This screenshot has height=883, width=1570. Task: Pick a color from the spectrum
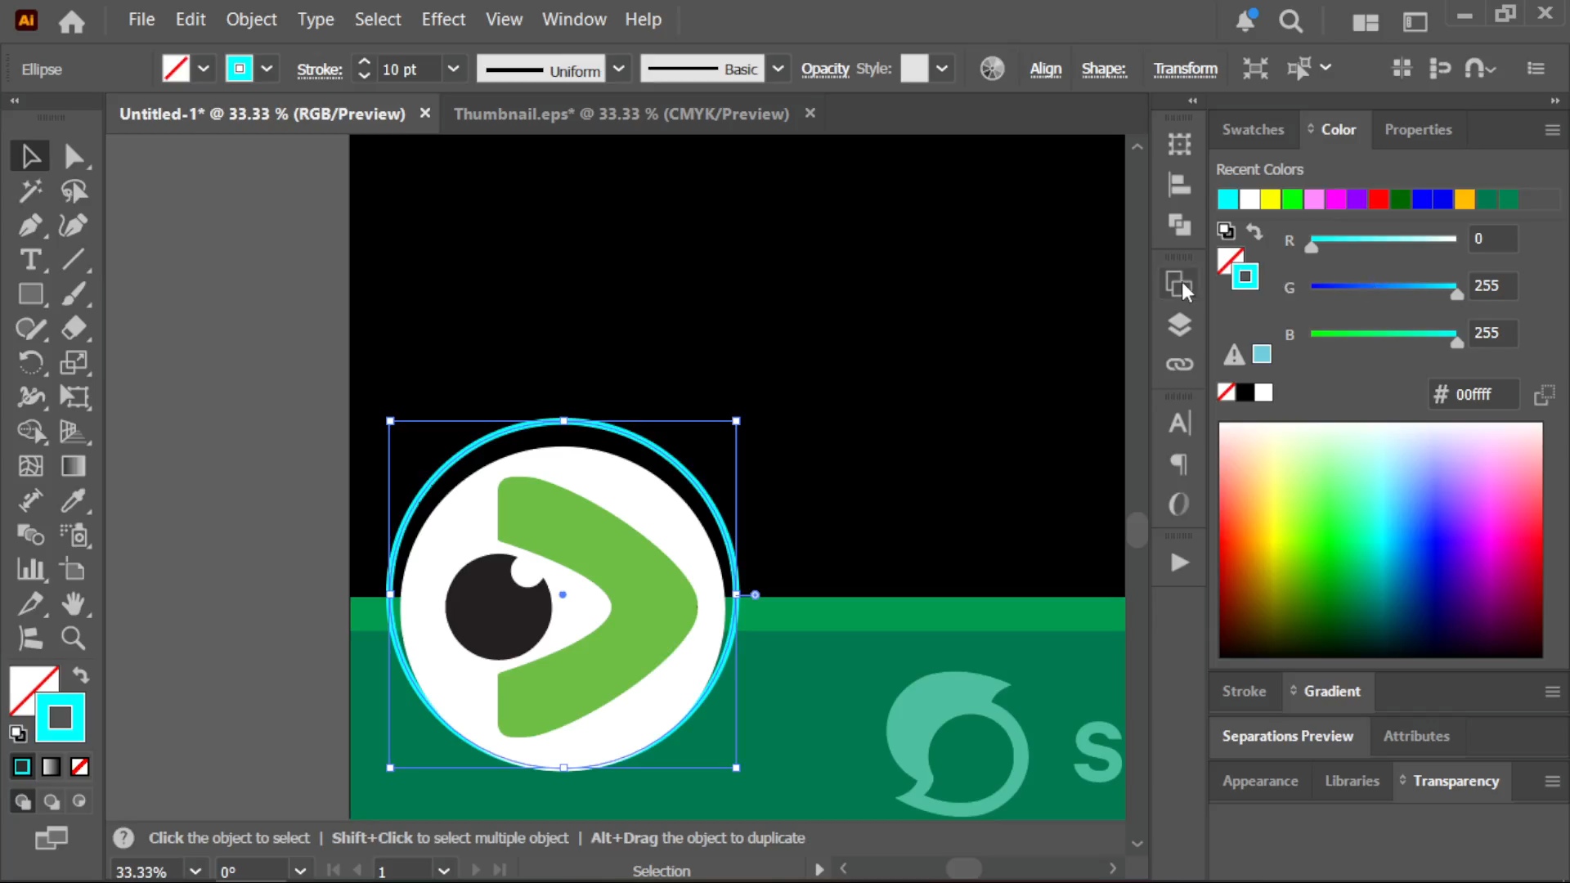(x=1380, y=540)
